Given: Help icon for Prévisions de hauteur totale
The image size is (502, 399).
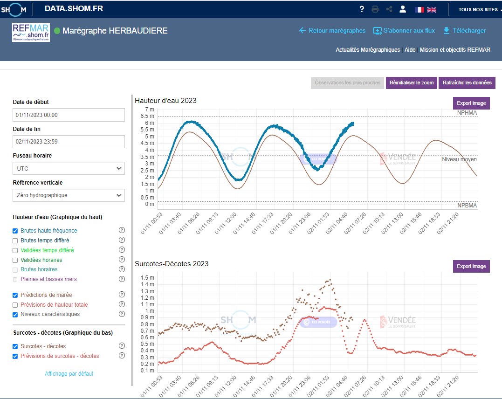Looking at the screenshot, I should click(122, 304).
